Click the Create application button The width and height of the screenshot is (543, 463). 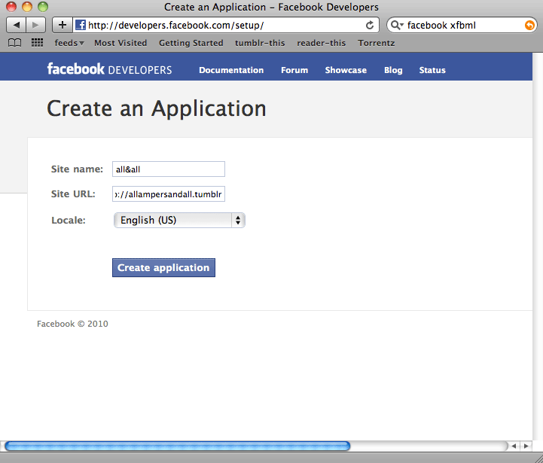[163, 268]
